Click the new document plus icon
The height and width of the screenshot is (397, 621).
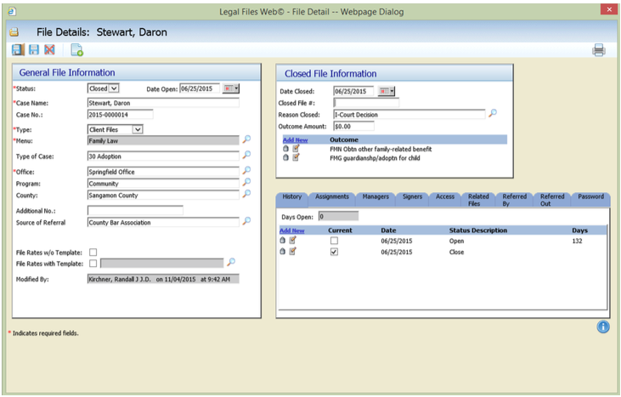point(76,50)
